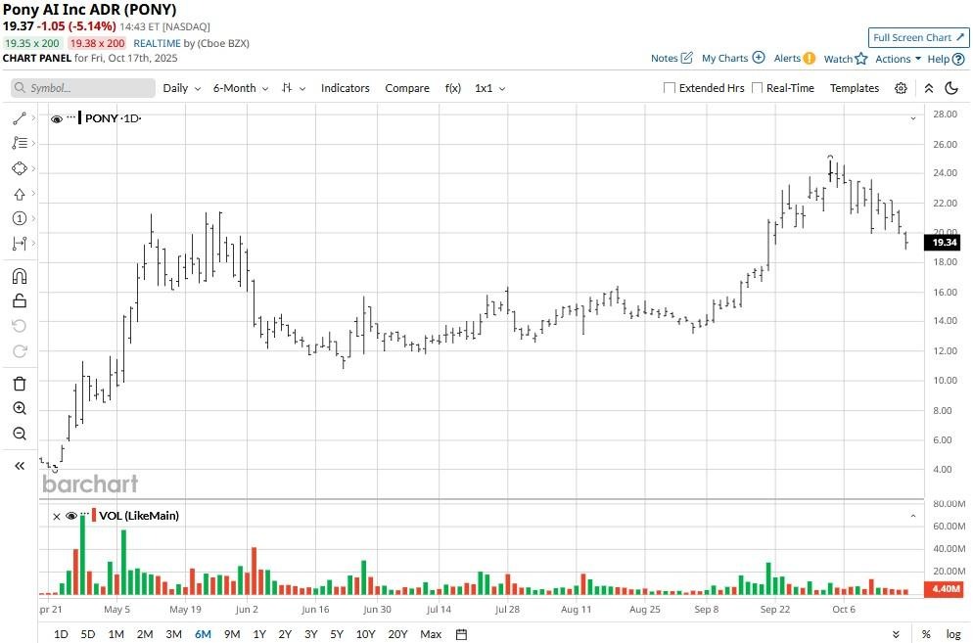The width and height of the screenshot is (973, 643).
Task: Remove the VOL indicator pane
Action: coord(57,516)
